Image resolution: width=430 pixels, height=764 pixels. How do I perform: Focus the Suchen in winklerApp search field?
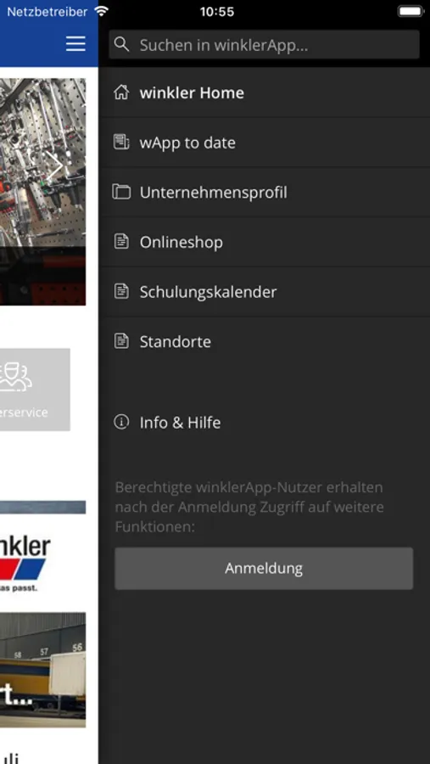264,44
